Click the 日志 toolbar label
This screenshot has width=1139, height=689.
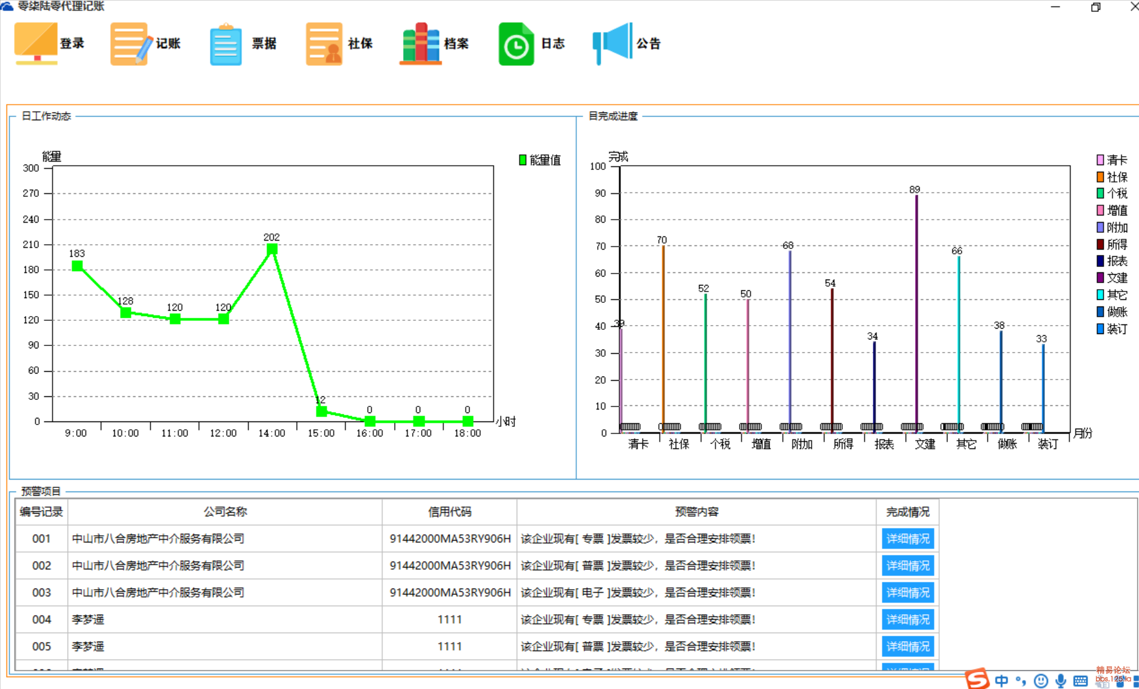click(x=553, y=43)
